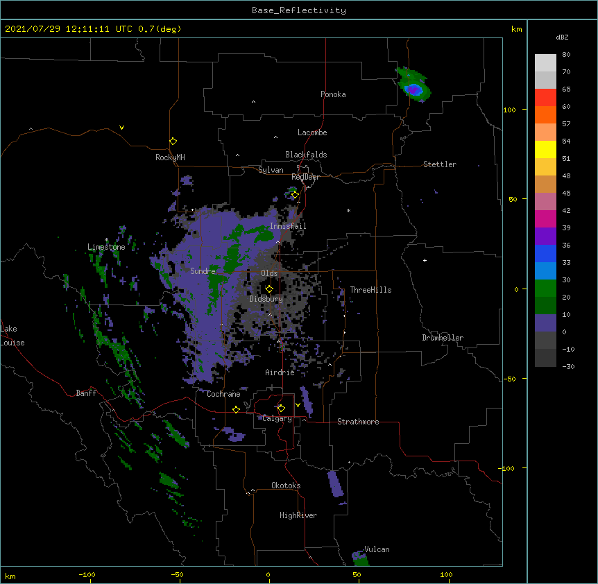Click the Drumheller label
Image resolution: width=598 pixels, height=584 pixels.
443,338
